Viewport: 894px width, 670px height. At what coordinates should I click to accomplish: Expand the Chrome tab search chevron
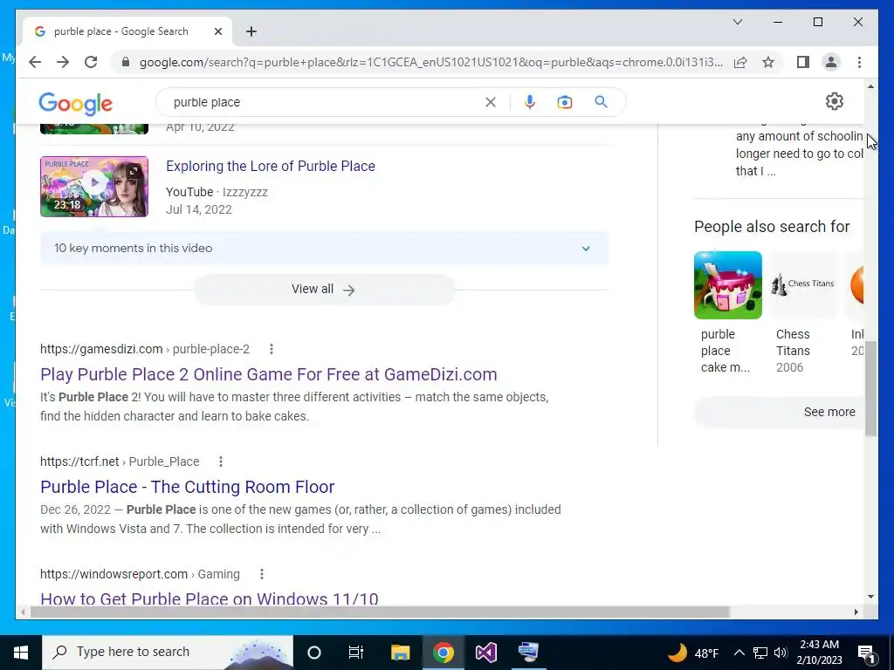click(737, 22)
